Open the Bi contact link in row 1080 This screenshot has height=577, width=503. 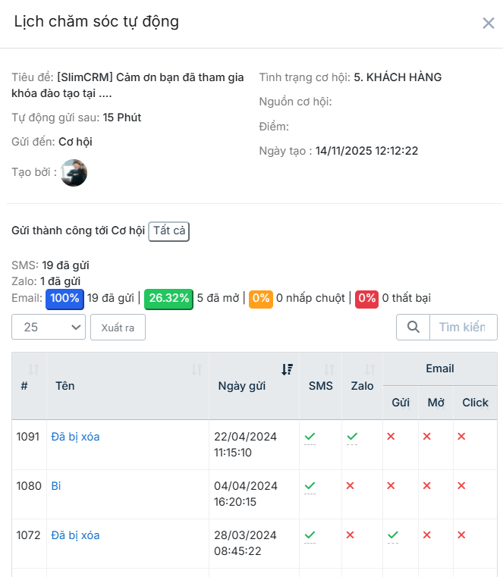(x=56, y=486)
